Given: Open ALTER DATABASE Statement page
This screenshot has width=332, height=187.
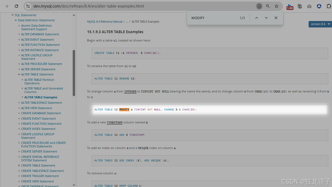Looking at the screenshot, I should tap(40, 34).
